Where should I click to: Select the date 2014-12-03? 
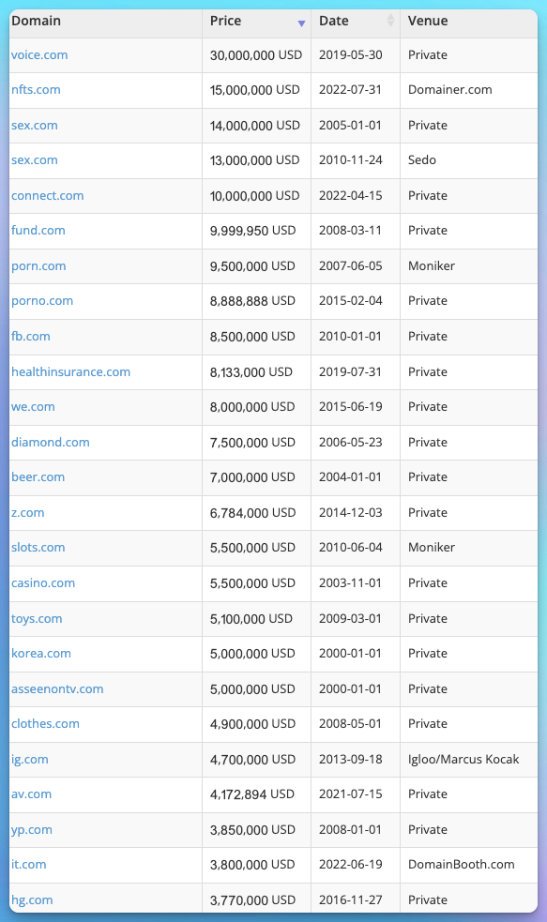point(351,512)
